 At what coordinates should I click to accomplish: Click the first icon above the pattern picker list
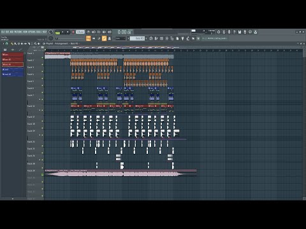5,50
